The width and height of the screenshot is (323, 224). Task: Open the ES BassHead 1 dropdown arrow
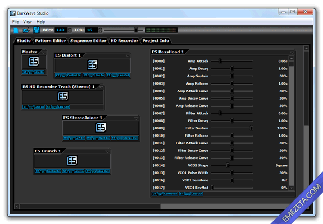(292, 52)
